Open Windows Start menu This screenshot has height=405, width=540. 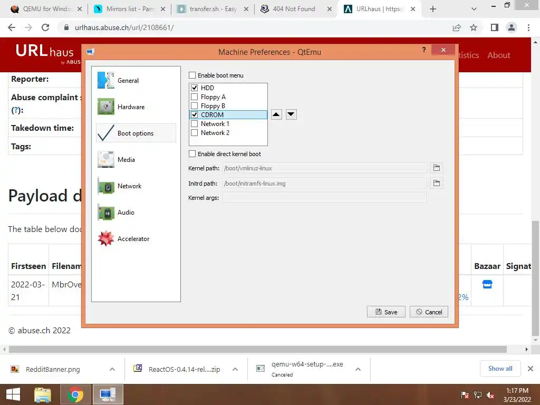click(x=13, y=394)
